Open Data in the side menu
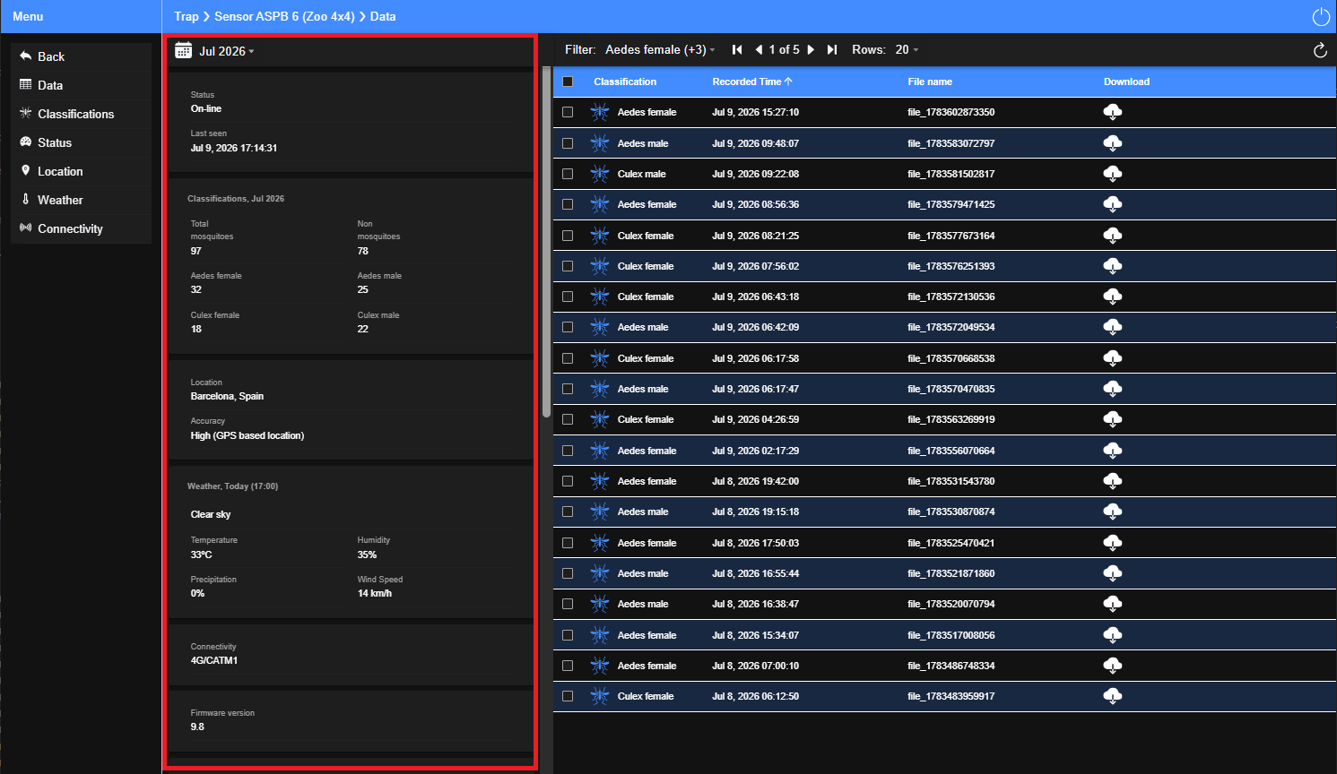The width and height of the screenshot is (1337, 774). 82,85
